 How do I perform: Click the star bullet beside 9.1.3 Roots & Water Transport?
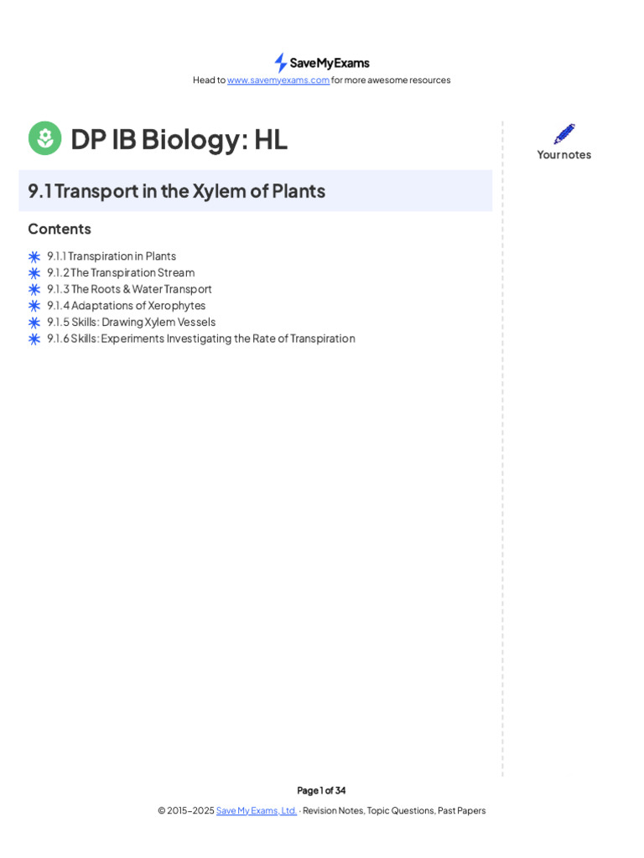[x=34, y=289]
